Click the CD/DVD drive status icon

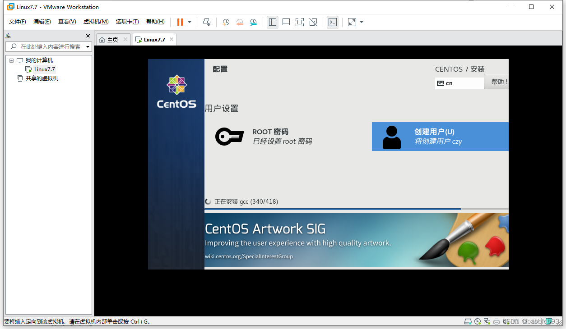pyautogui.click(x=478, y=321)
